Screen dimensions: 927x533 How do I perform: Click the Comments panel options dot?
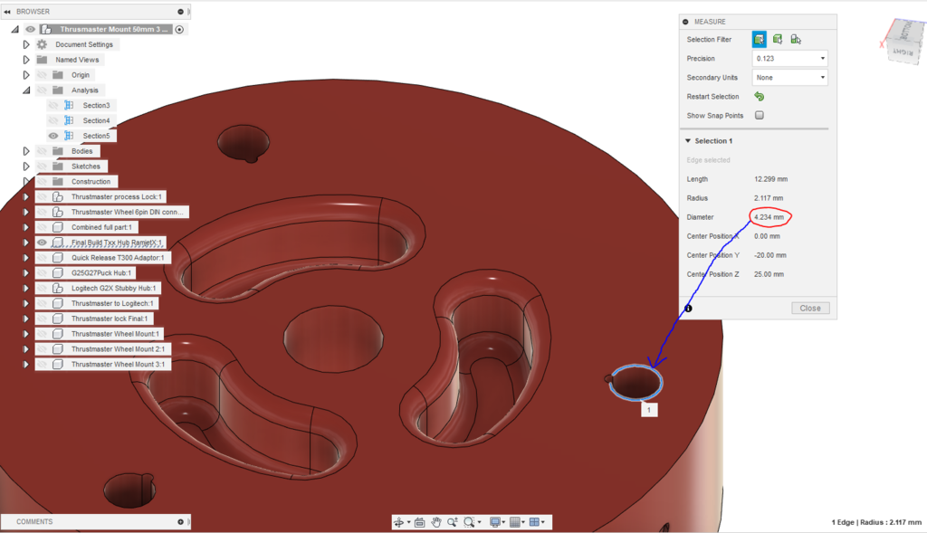(x=180, y=522)
